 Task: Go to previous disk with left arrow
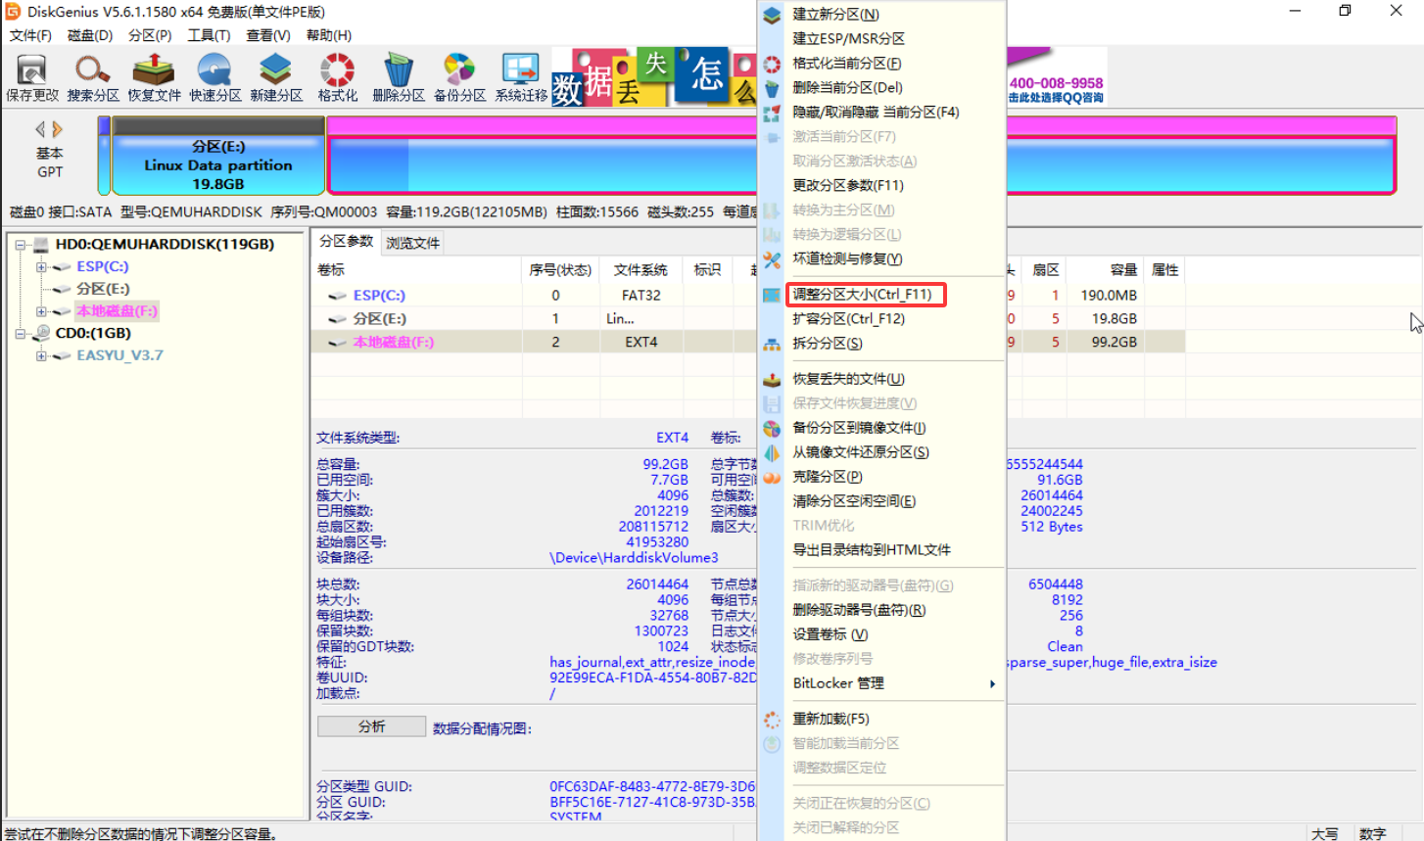coord(40,129)
